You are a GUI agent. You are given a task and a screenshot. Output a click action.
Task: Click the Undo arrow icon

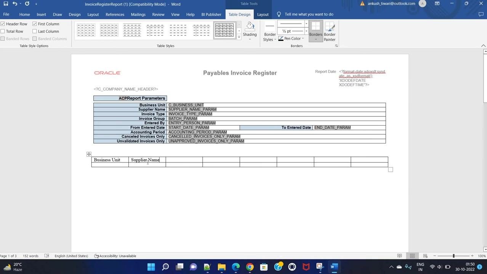coord(15,4)
